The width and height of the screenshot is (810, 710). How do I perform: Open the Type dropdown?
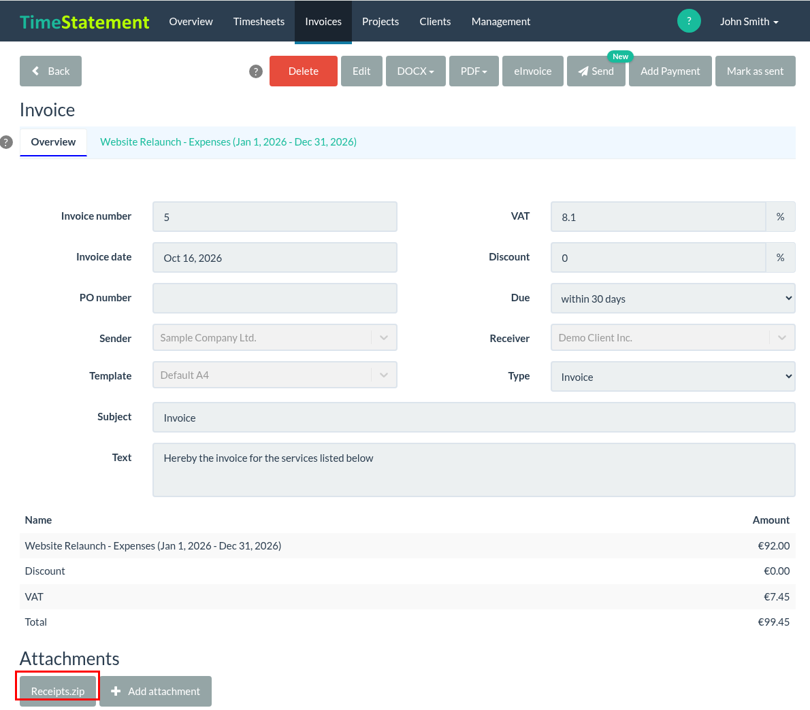[x=673, y=377]
